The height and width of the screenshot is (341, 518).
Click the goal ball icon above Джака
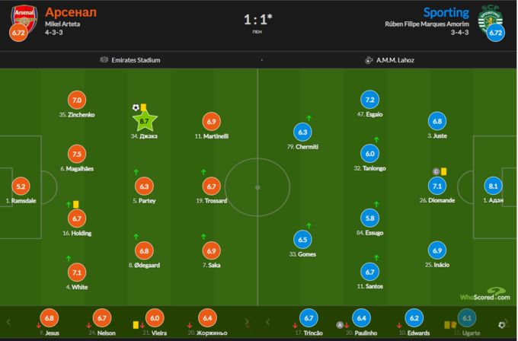pyautogui.click(x=136, y=108)
